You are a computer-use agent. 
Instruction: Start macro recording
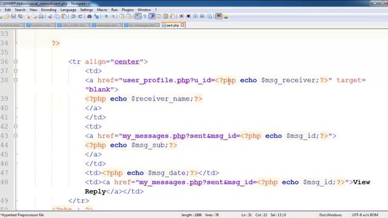[181, 16]
